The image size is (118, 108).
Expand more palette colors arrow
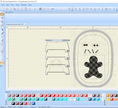click(x=102, y=97)
